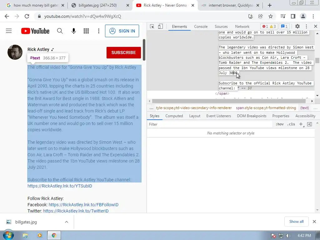Click the SIGN IN button
This screenshot has height=240, width=320.
pyautogui.click(x=122, y=31)
